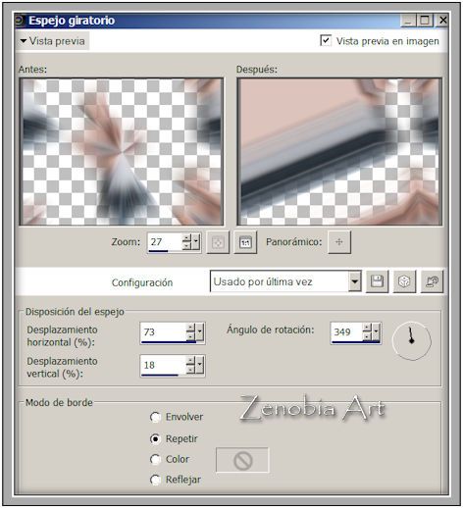Click the Panorámico navigate crosshair icon
463x508 pixels.
[339, 242]
